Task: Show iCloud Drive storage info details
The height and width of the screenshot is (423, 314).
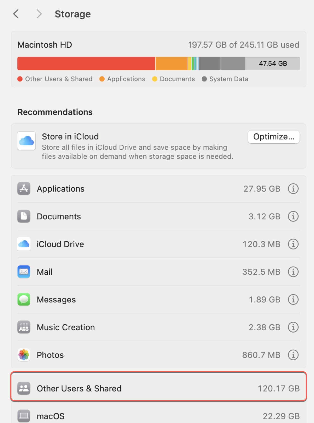Action: (x=293, y=244)
